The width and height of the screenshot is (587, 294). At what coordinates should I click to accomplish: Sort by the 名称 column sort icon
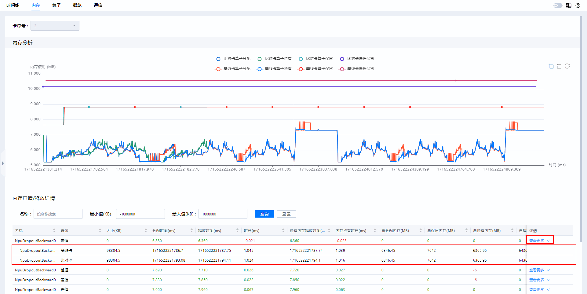point(54,230)
